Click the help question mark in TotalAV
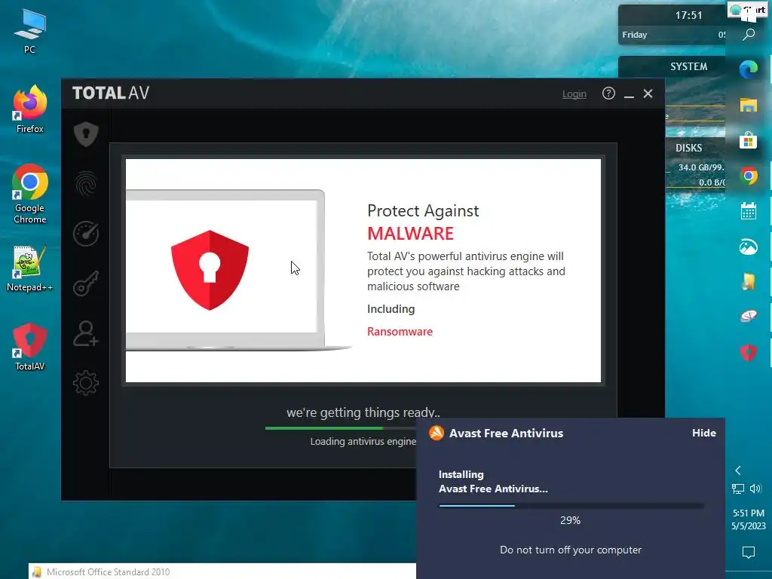This screenshot has height=579, width=772. point(608,93)
